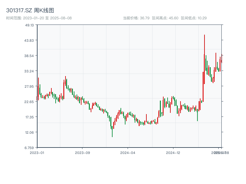The image size is (246, 184).
Task: Click the 43.83 y-axis tick label
Action: pyautogui.click(x=30, y=40)
